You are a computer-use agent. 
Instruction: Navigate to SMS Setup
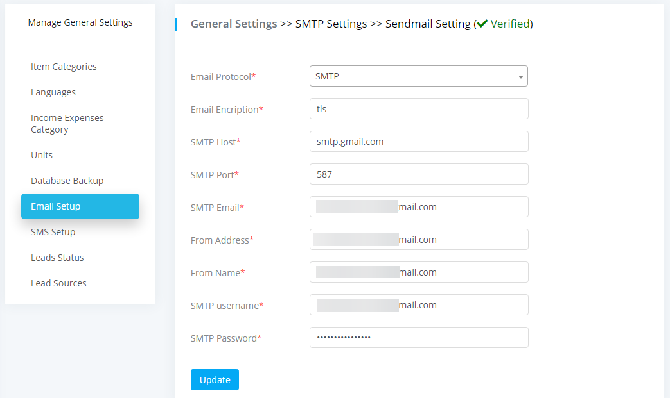coord(53,232)
